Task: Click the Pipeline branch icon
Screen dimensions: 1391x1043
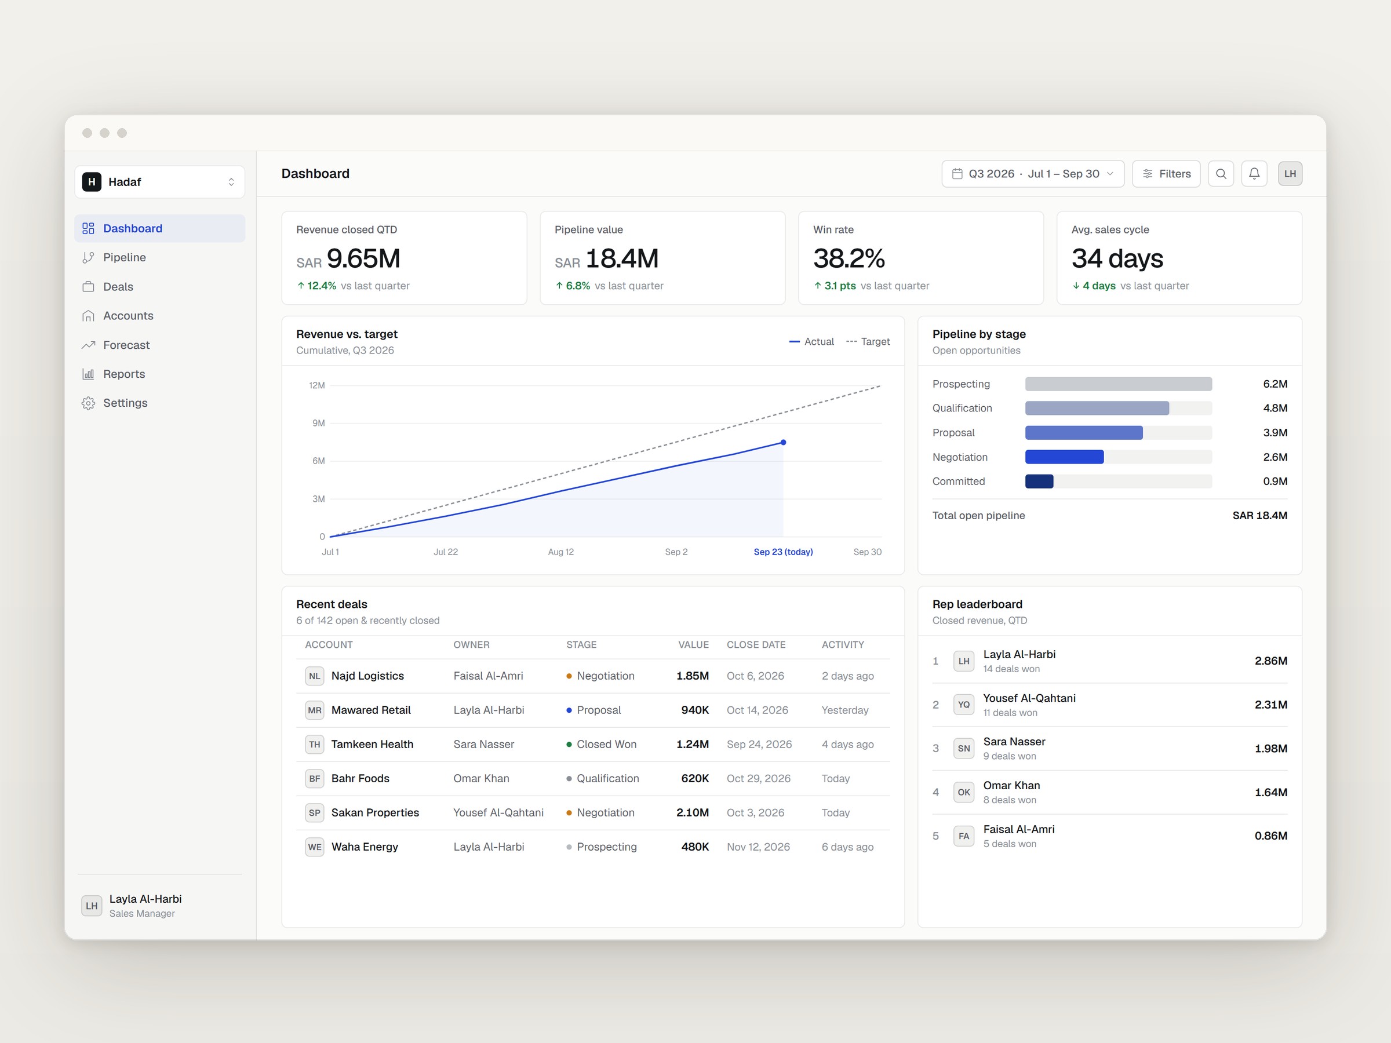Action: [89, 258]
